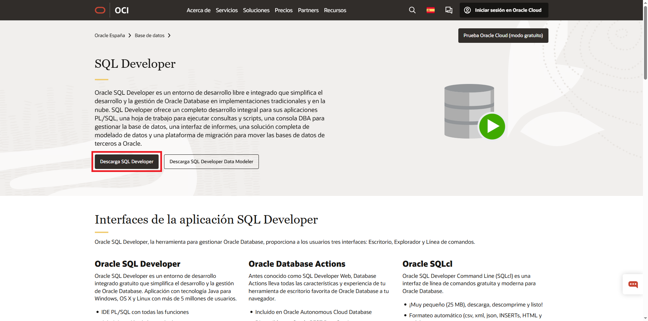Select the OCI logo
The height and width of the screenshot is (321, 648).
(121, 10)
